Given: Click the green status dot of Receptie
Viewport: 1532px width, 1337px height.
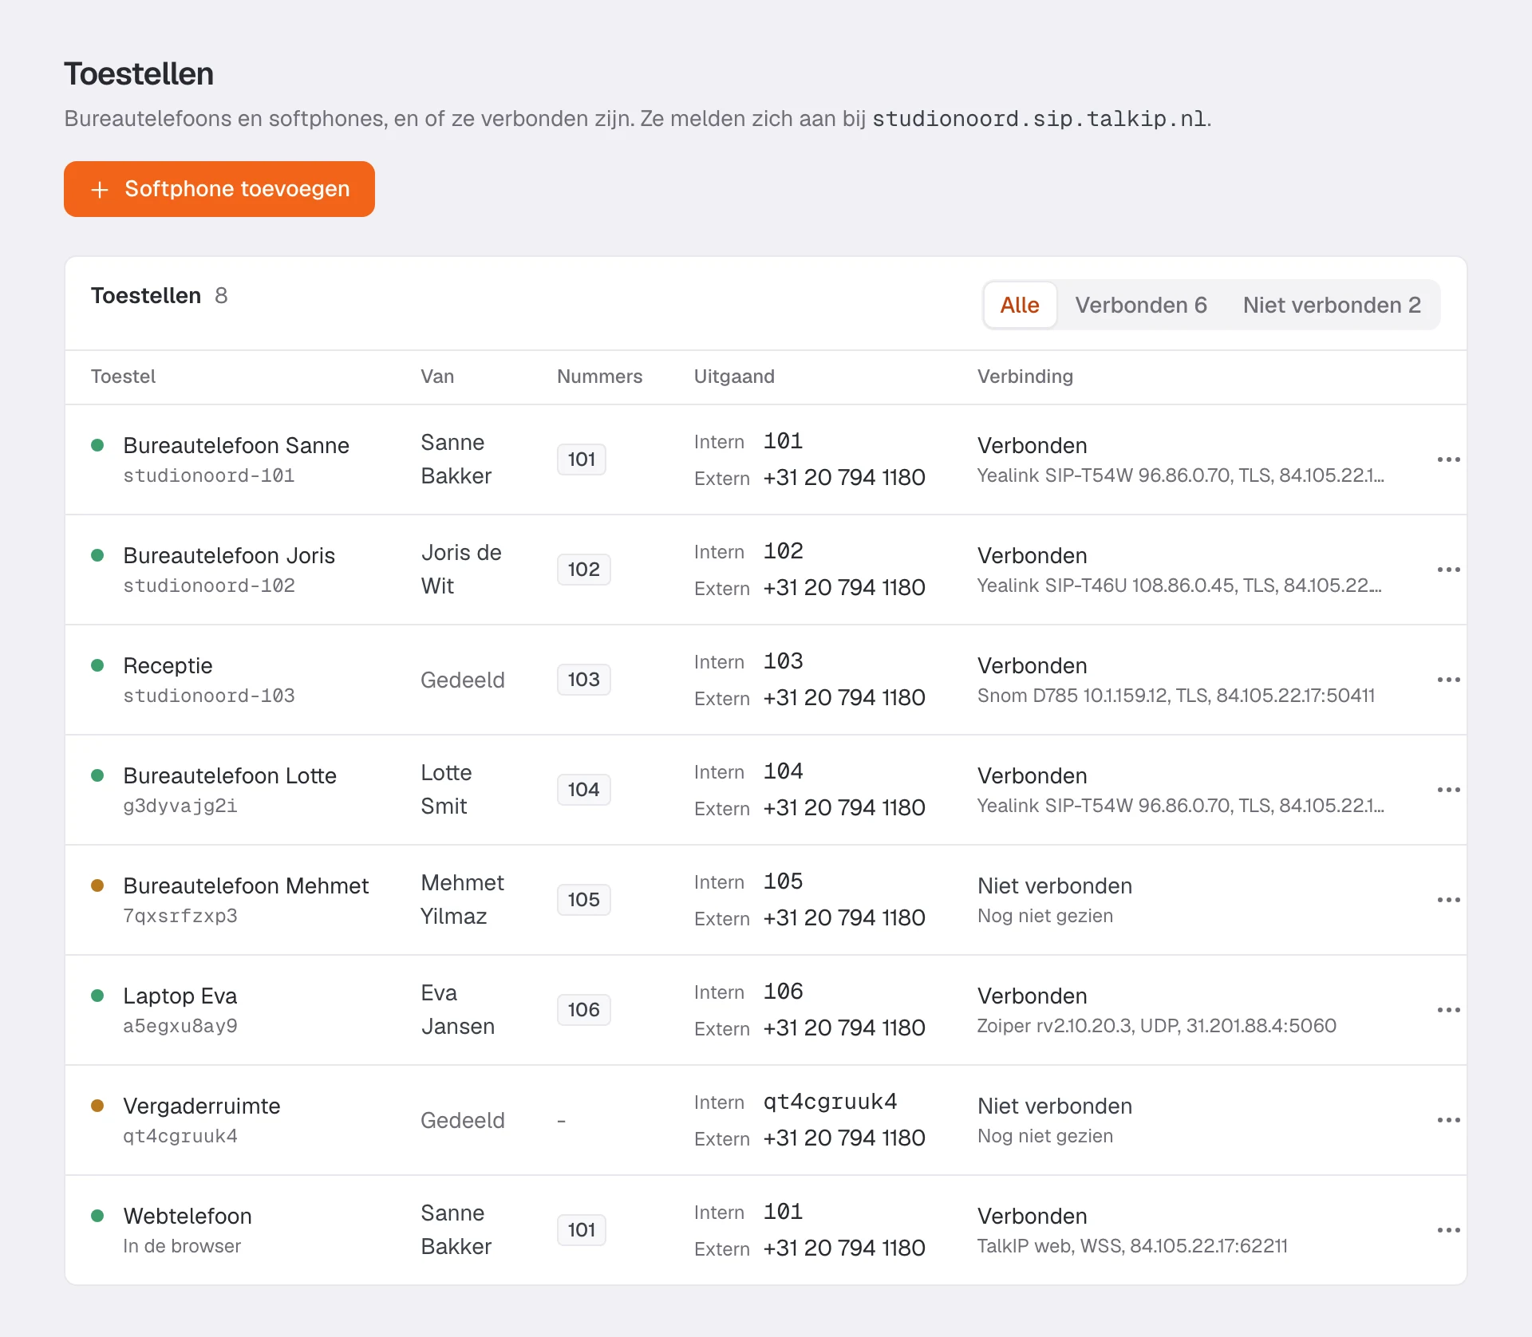Looking at the screenshot, I should click(97, 665).
